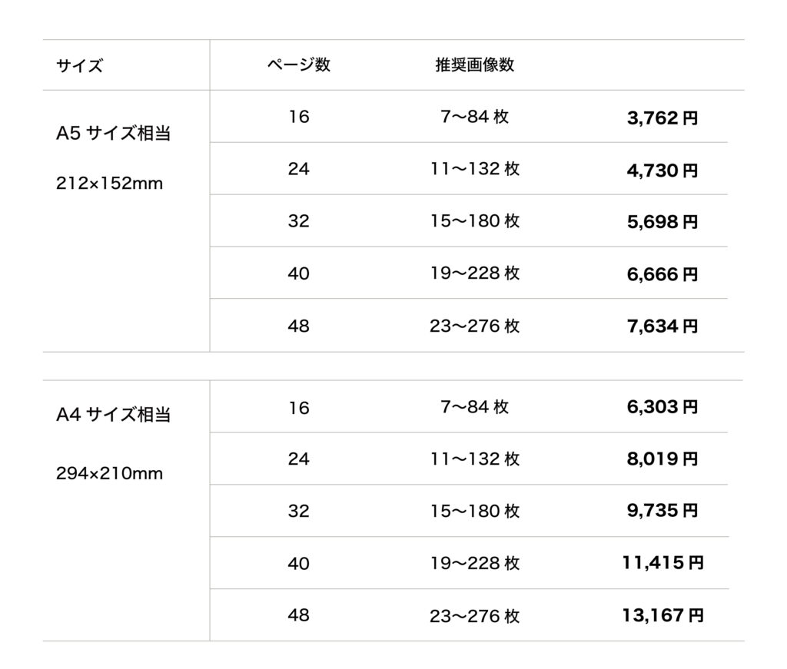Select the A5 サイズ相当 label
The width and height of the screenshot is (787, 669).
(x=114, y=134)
